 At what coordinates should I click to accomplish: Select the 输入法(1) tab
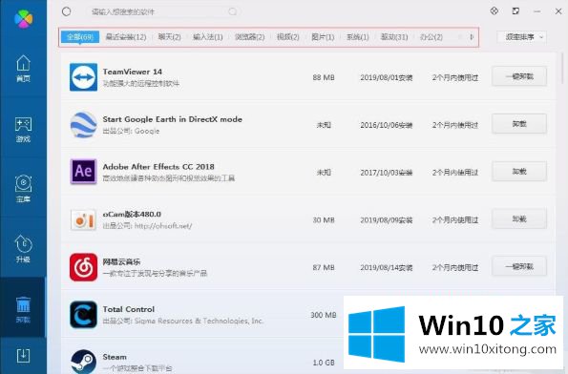point(208,37)
